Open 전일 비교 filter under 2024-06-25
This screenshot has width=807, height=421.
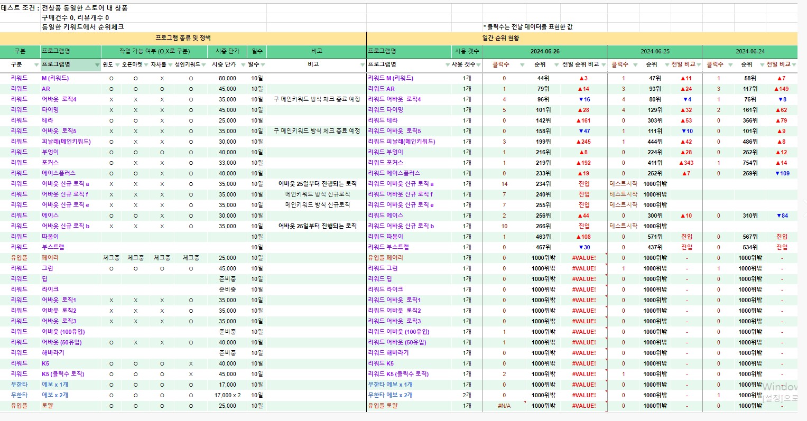(700, 65)
